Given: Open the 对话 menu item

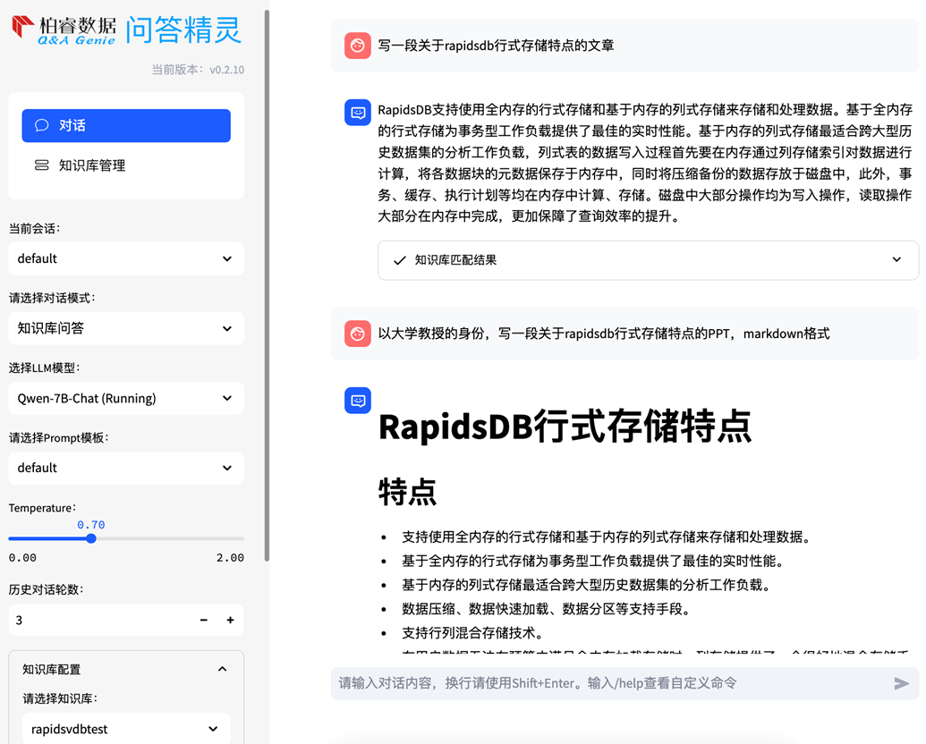Looking at the screenshot, I should point(126,125).
